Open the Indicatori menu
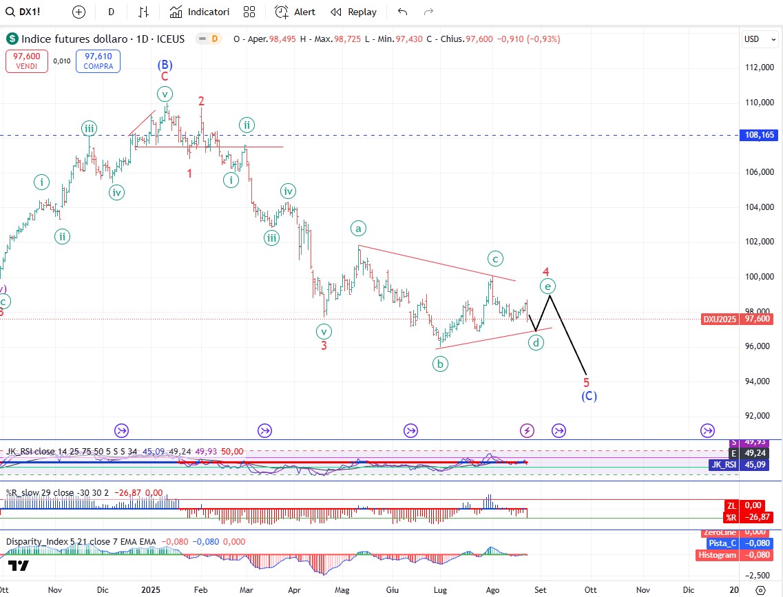Image resolution: width=783 pixels, height=597 pixels. click(x=200, y=12)
